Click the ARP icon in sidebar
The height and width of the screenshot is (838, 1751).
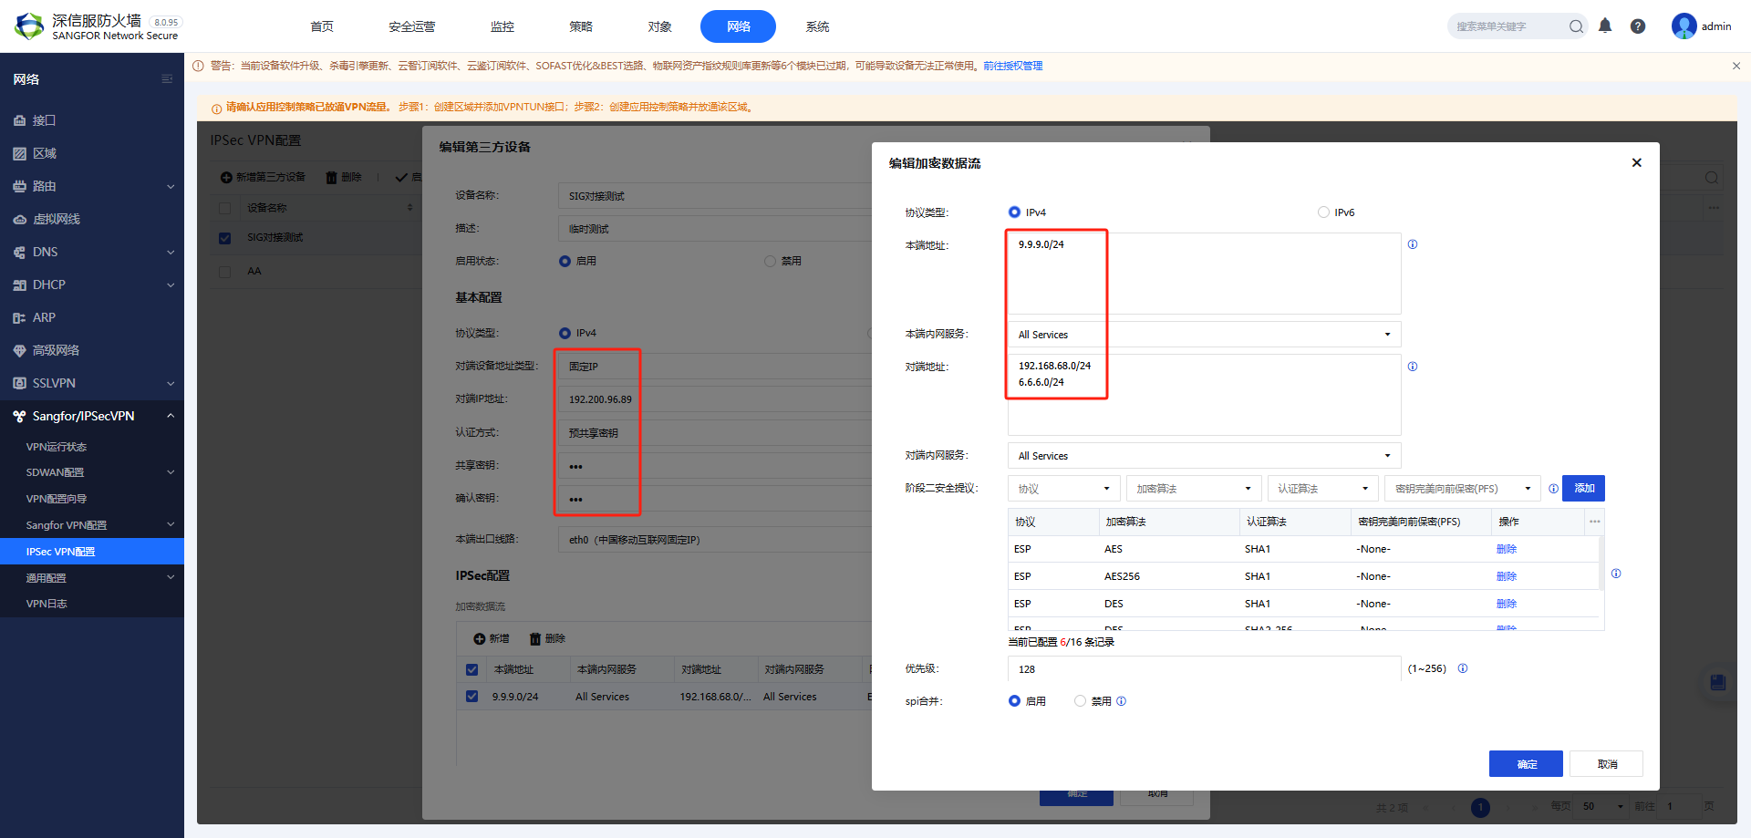(19, 317)
